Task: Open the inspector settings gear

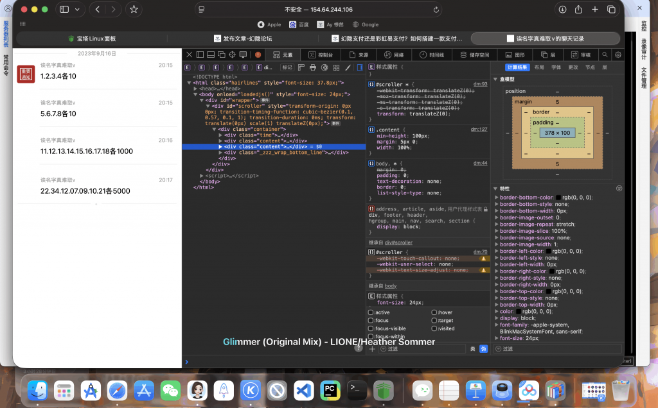Action: point(618,55)
